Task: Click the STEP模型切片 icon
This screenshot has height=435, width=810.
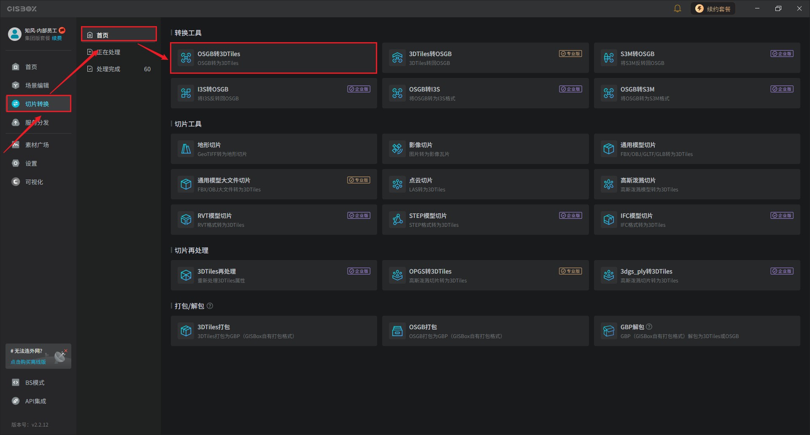Action: point(397,220)
